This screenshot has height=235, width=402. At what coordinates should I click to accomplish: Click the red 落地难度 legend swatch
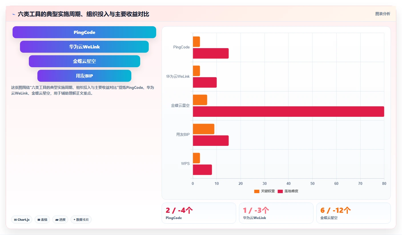[x=280, y=191]
